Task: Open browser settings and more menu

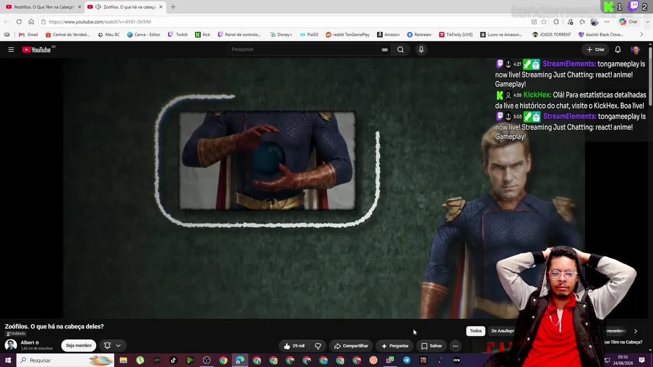Action: (607, 22)
